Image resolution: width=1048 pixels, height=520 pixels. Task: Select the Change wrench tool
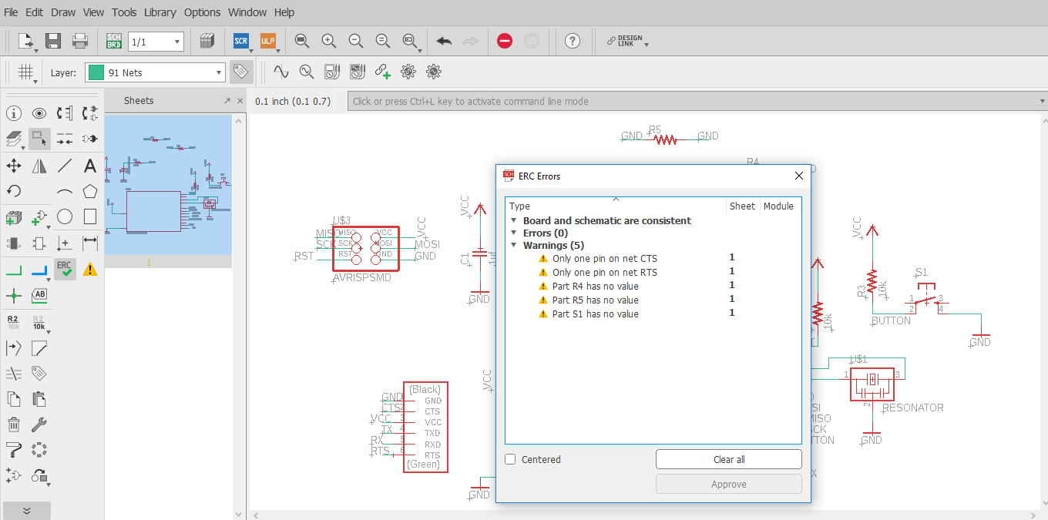pos(39,424)
